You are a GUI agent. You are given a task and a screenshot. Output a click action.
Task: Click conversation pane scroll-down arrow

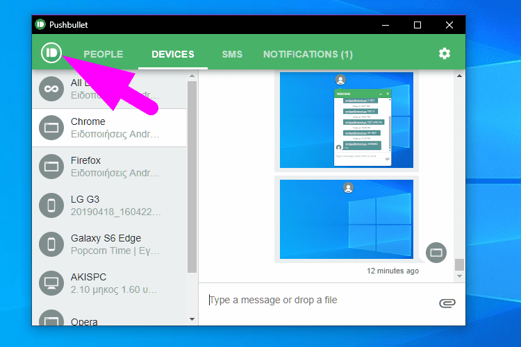coord(460,276)
